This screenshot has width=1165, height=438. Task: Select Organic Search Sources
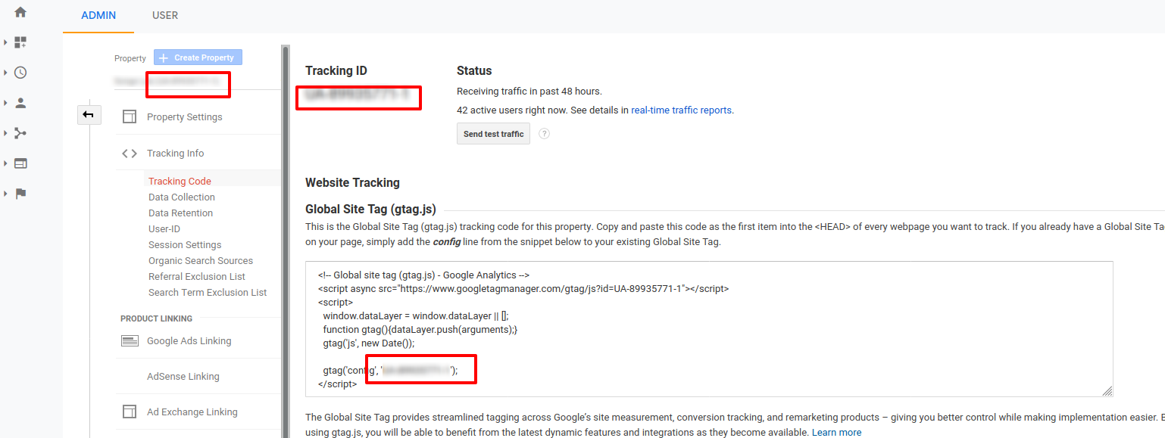[x=201, y=261]
